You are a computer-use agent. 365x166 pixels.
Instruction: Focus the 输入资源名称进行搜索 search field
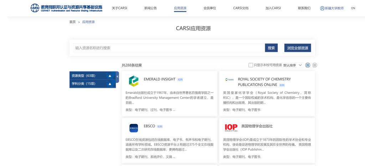point(169,48)
